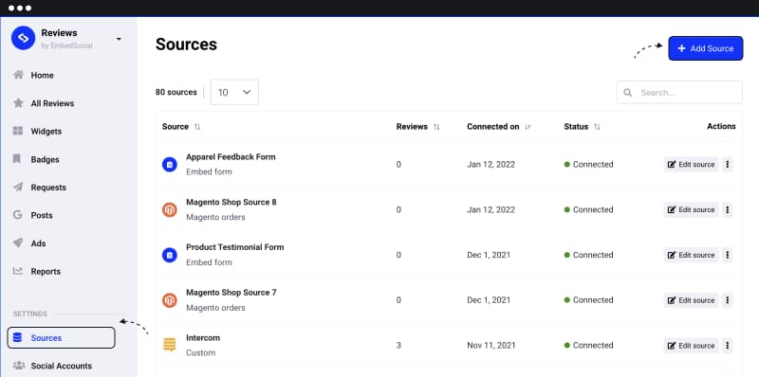Go to the Widgets section

tap(46, 132)
